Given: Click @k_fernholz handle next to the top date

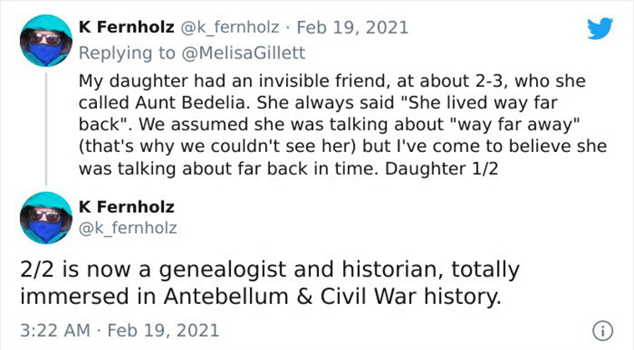Looking at the screenshot, I should [x=229, y=28].
